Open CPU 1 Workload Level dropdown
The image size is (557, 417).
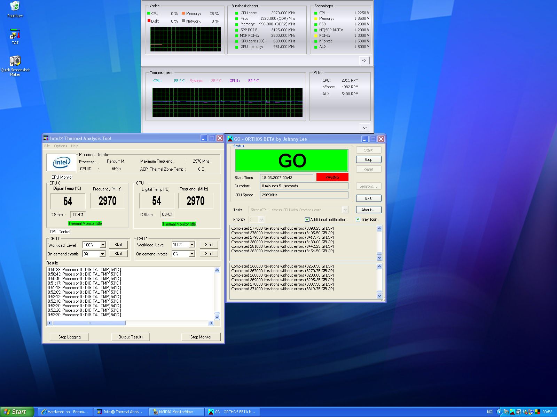[192, 245]
